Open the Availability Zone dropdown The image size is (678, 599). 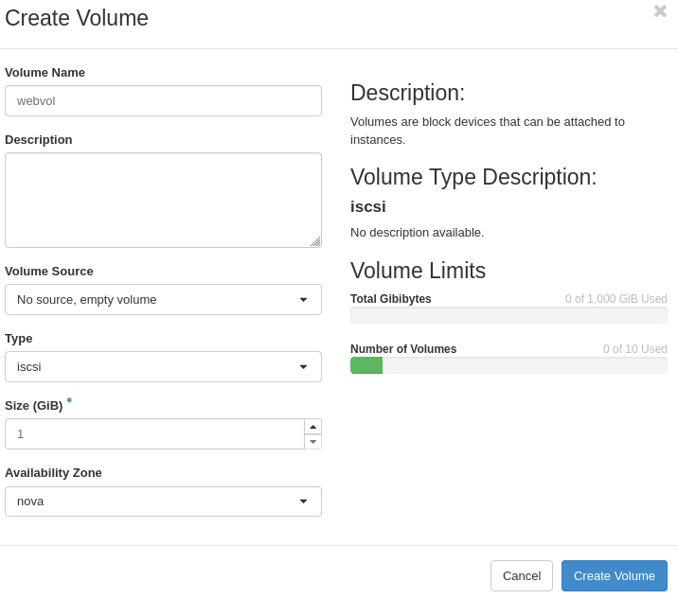(x=163, y=502)
